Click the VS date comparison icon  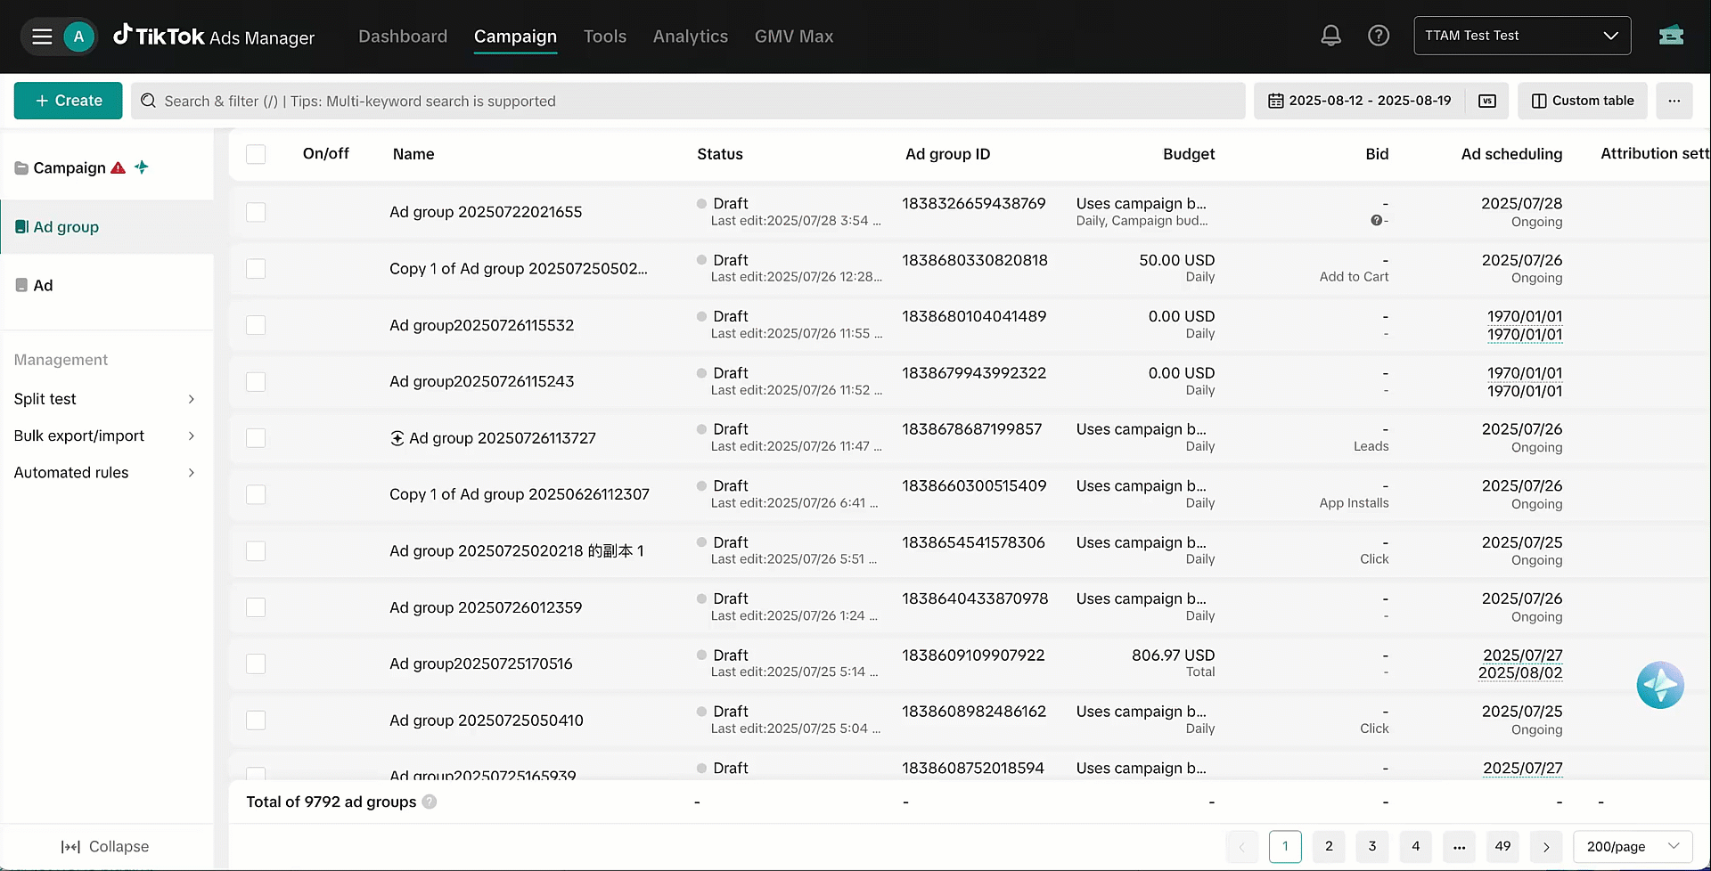(x=1486, y=101)
